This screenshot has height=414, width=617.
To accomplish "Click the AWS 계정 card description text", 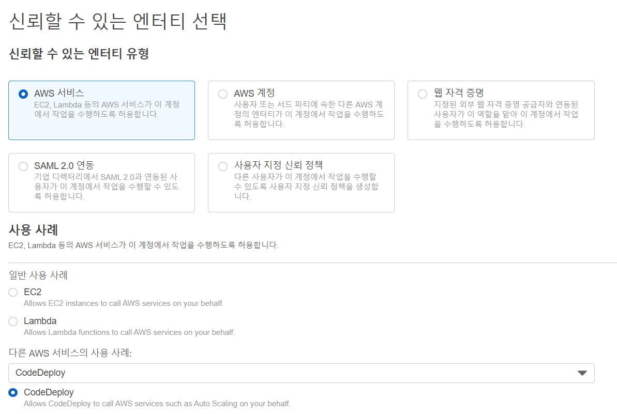I will click(308, 114).
